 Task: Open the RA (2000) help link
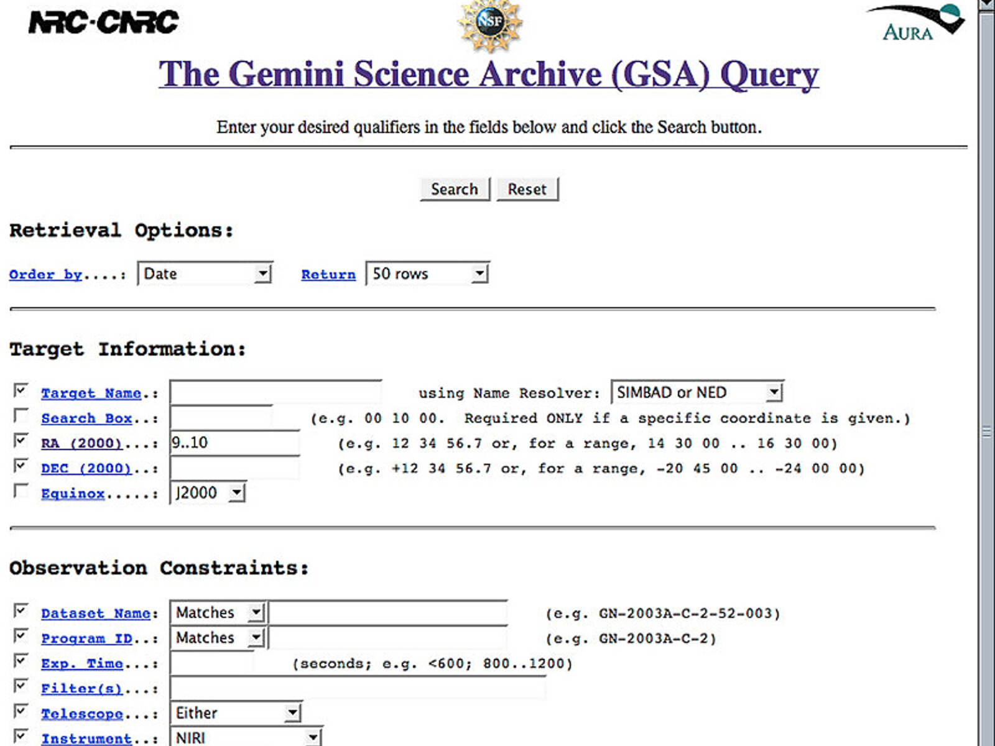pos(81,443)
